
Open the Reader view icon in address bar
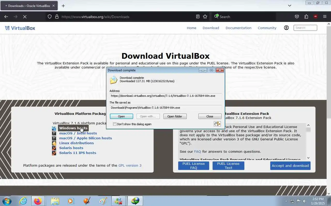(198, 17)
